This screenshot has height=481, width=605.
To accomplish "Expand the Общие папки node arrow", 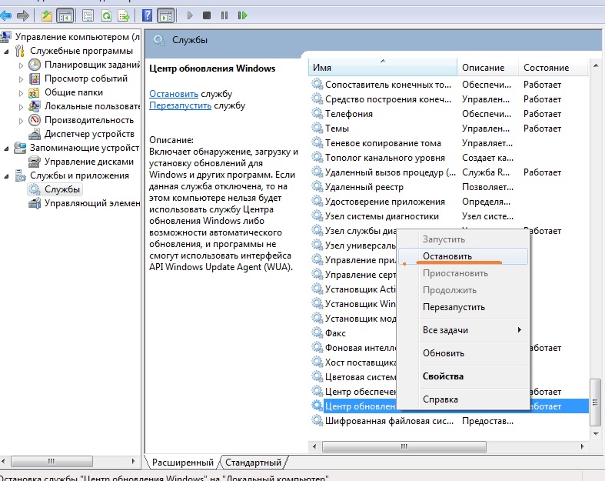I will tap(21, 93).
